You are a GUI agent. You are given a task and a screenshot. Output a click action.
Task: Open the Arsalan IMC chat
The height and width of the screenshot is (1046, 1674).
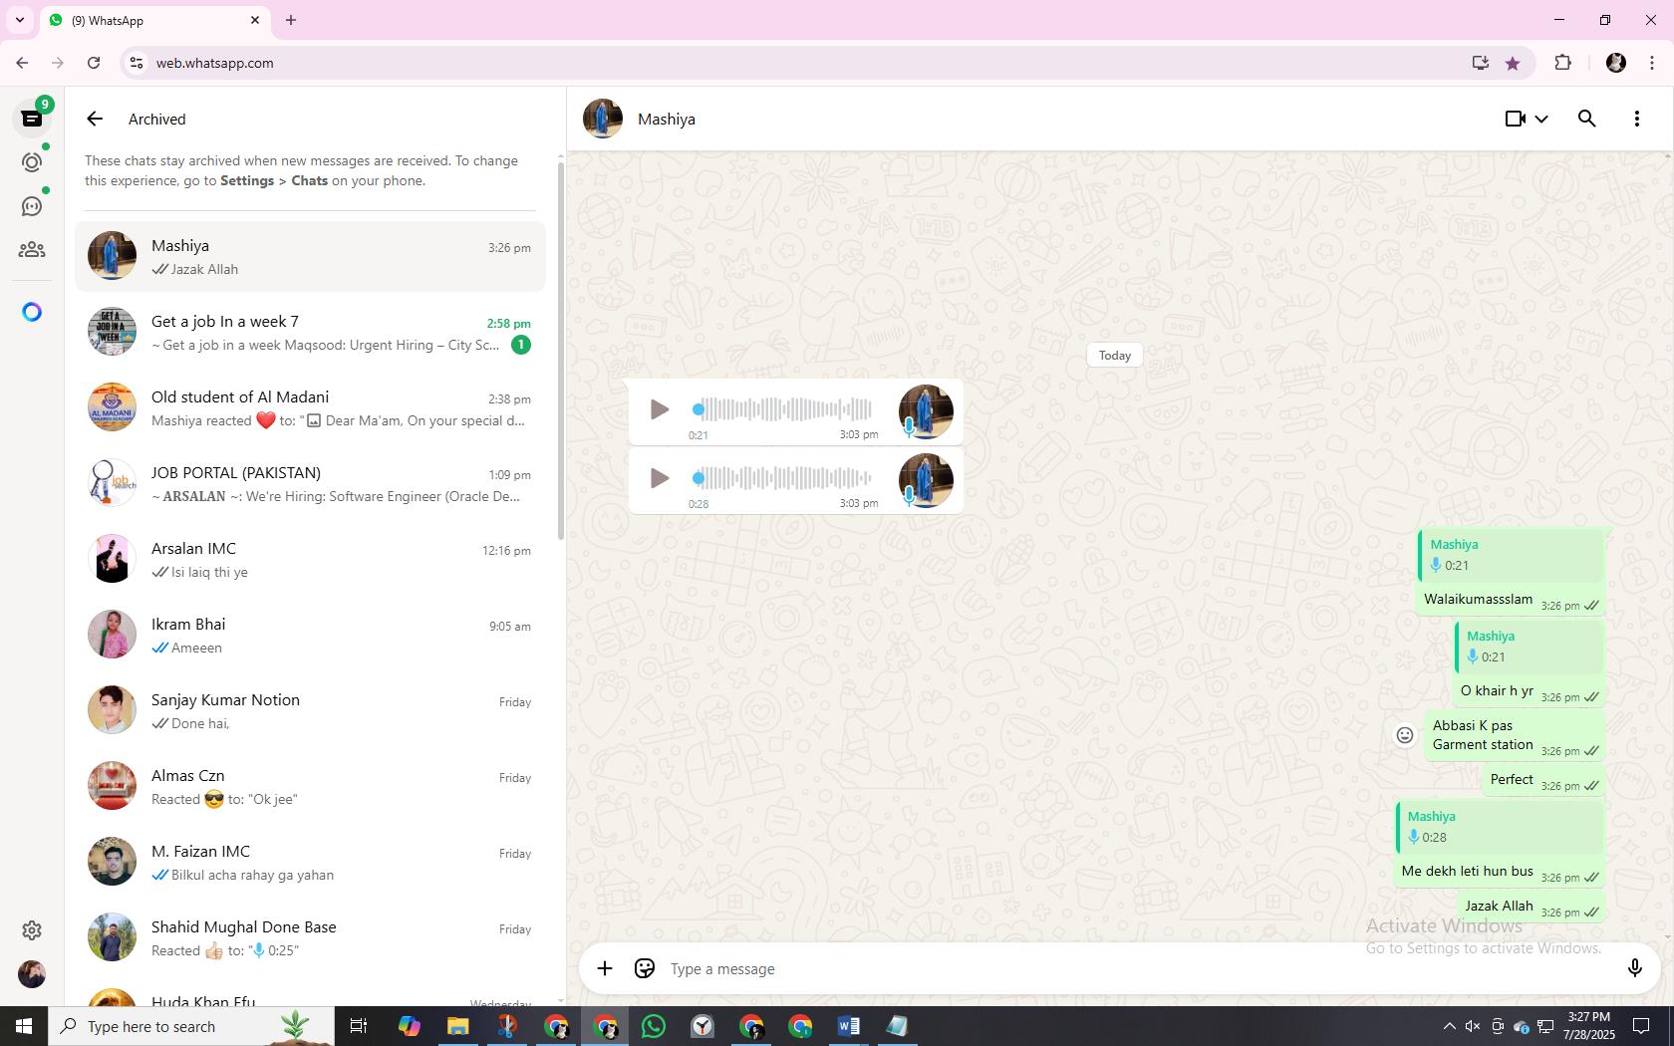[310, 559]
